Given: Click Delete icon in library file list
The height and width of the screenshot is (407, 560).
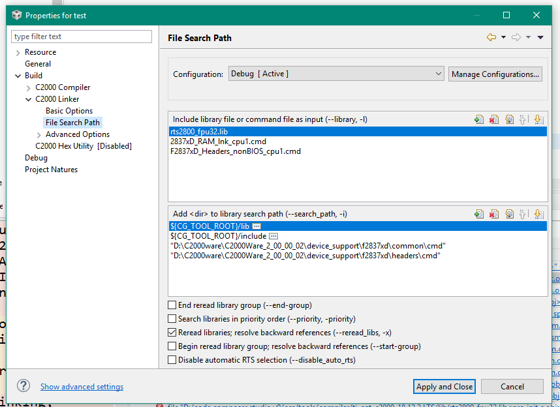Looking at the screenshot, I should coord(494,119).
